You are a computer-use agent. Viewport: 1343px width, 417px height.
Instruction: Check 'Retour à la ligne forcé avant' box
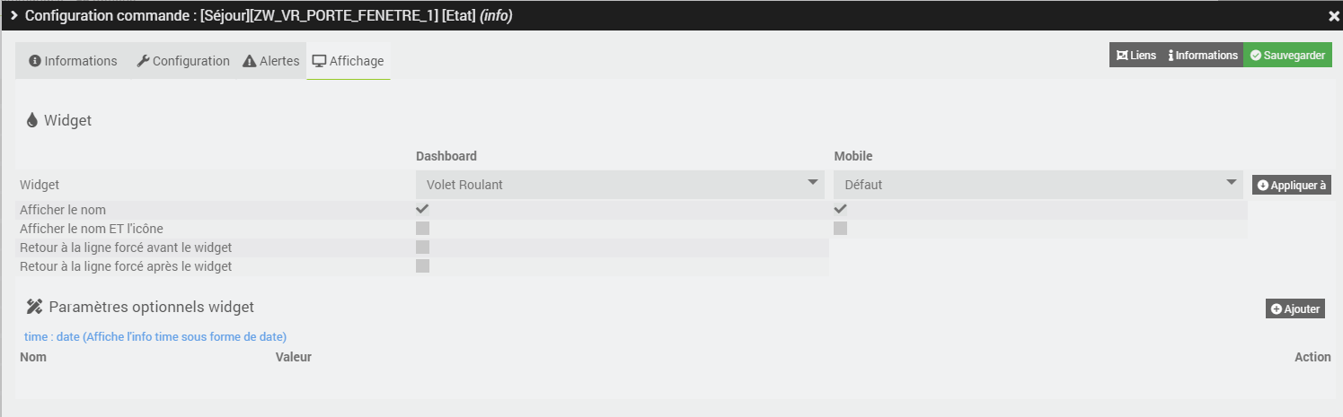point(422,247)
